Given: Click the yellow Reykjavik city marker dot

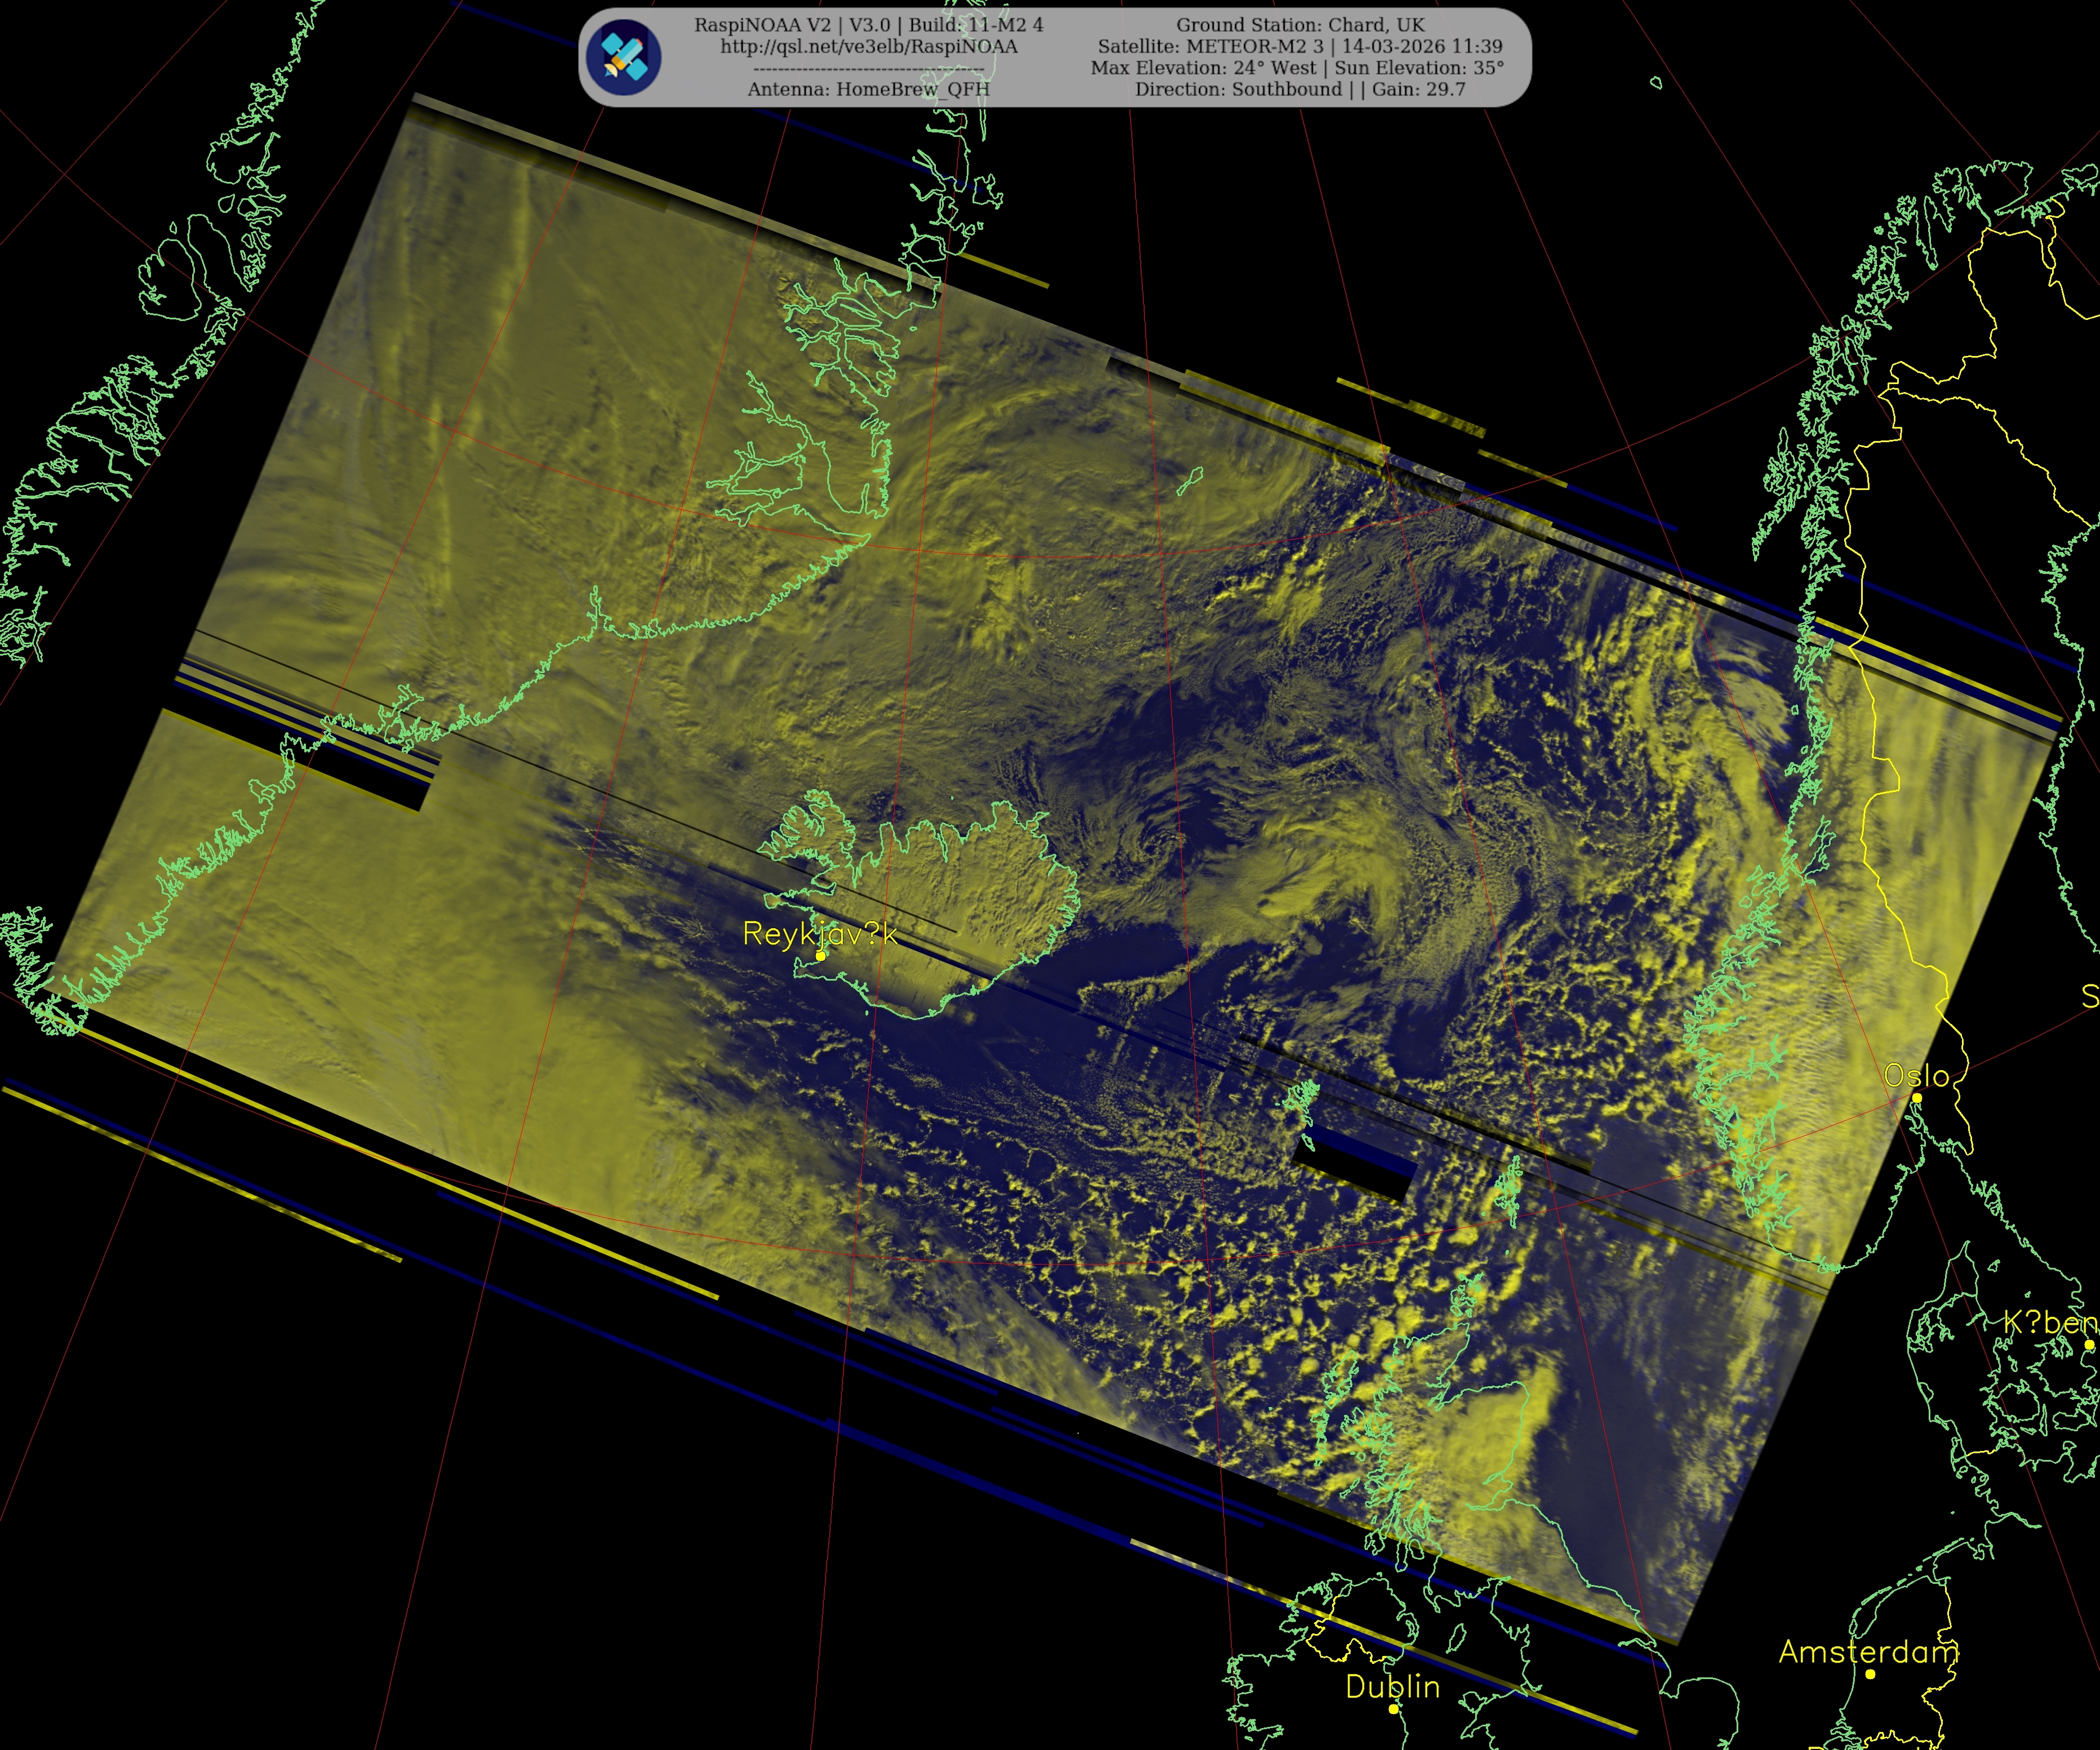Looking at the screenshot, I should point(821,955).
